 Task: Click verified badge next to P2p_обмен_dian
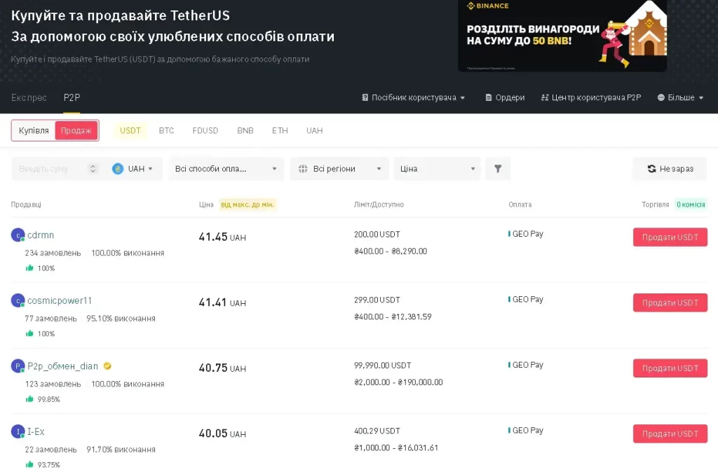tap(107, 366)
